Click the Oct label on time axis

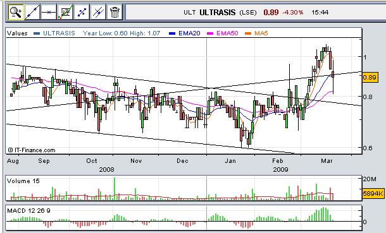pyautogui.click(x=92, y=161)
